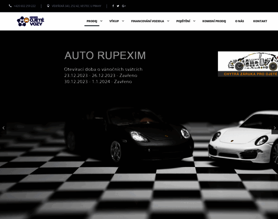Open the Twitter social icon
The image size is (278, 219).
pyautogui.click(x=118, y=6)
